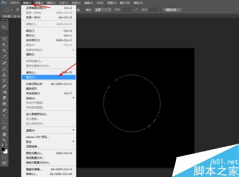Open the 滤镜(T) menu
This screenshot has height=177, width=239.
pos(88,3)
